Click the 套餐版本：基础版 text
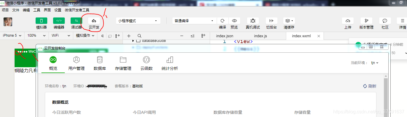407x117 pixels. tap(129, 86)
